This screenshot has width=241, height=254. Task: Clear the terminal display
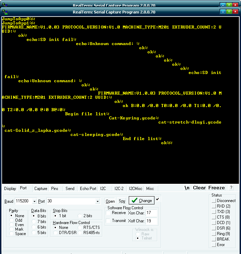199,188
